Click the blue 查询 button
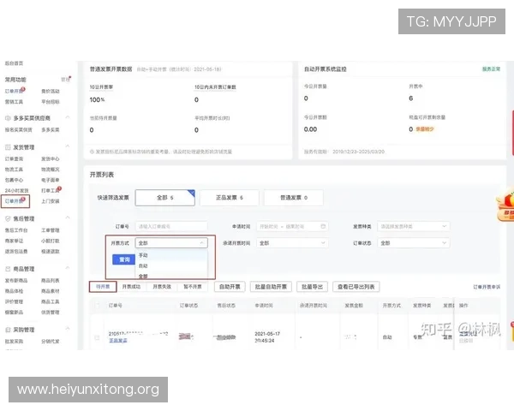 coord(123,259)
